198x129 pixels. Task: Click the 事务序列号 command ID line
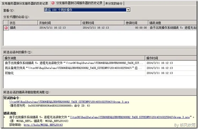[x=50, y=106]
